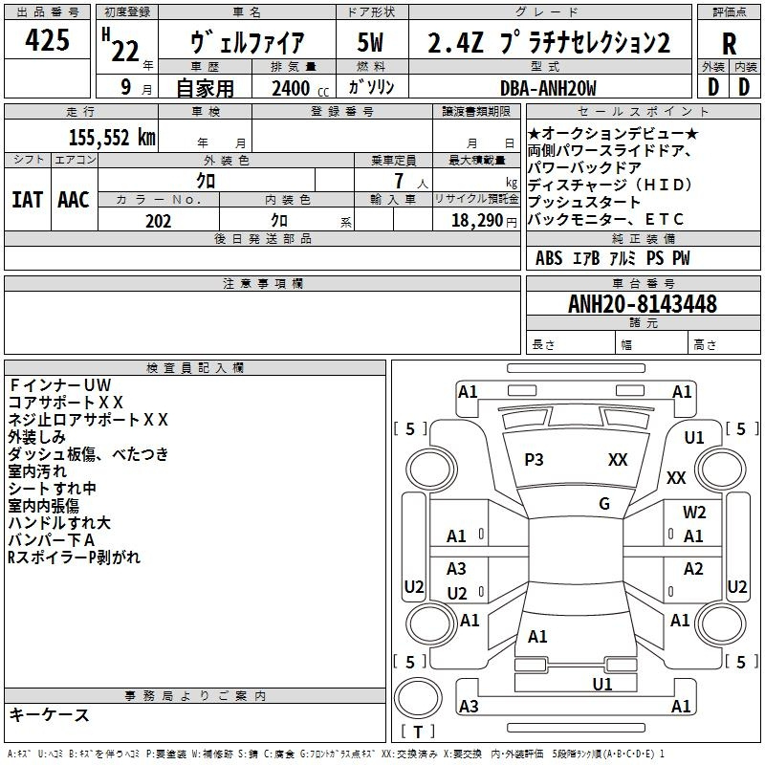The image size is (765, 765).
Task: Click the W2 mark on the car diagram
Action: point(694,513)
